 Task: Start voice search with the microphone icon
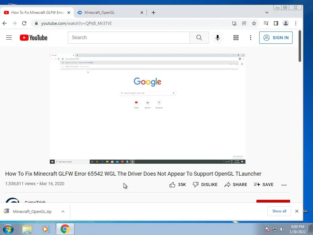pos(218,38)
